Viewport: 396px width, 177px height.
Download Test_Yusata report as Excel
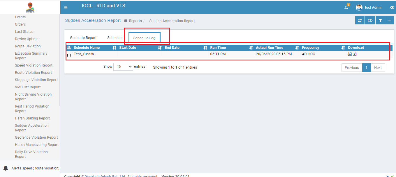355,54
